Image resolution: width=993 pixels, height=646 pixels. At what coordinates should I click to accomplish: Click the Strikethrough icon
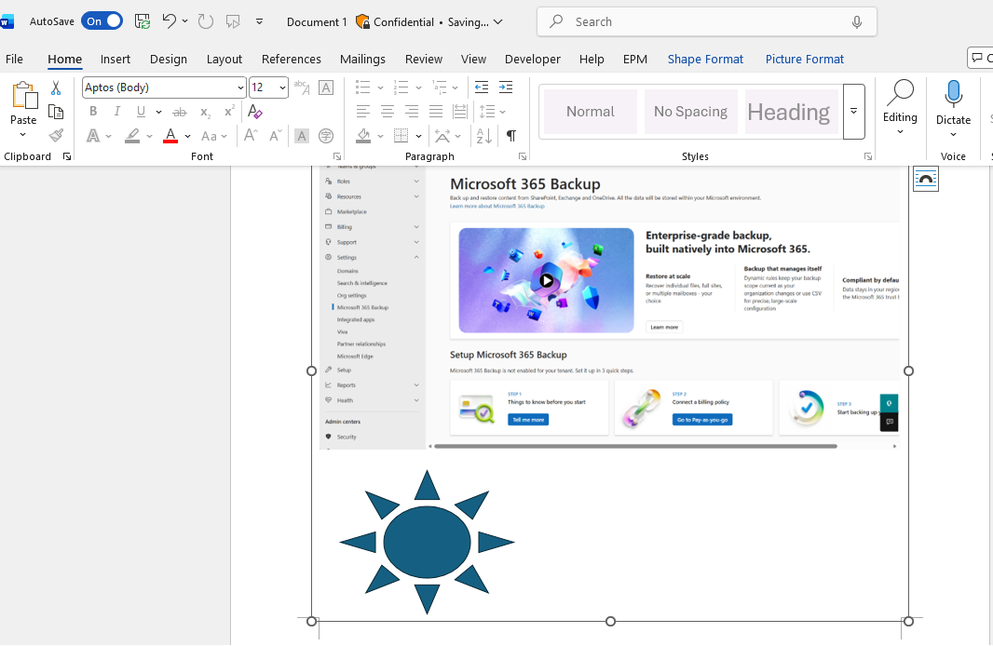(x=180, y=112)
